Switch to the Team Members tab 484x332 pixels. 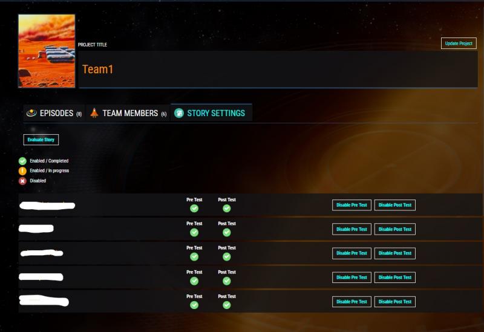130,113
